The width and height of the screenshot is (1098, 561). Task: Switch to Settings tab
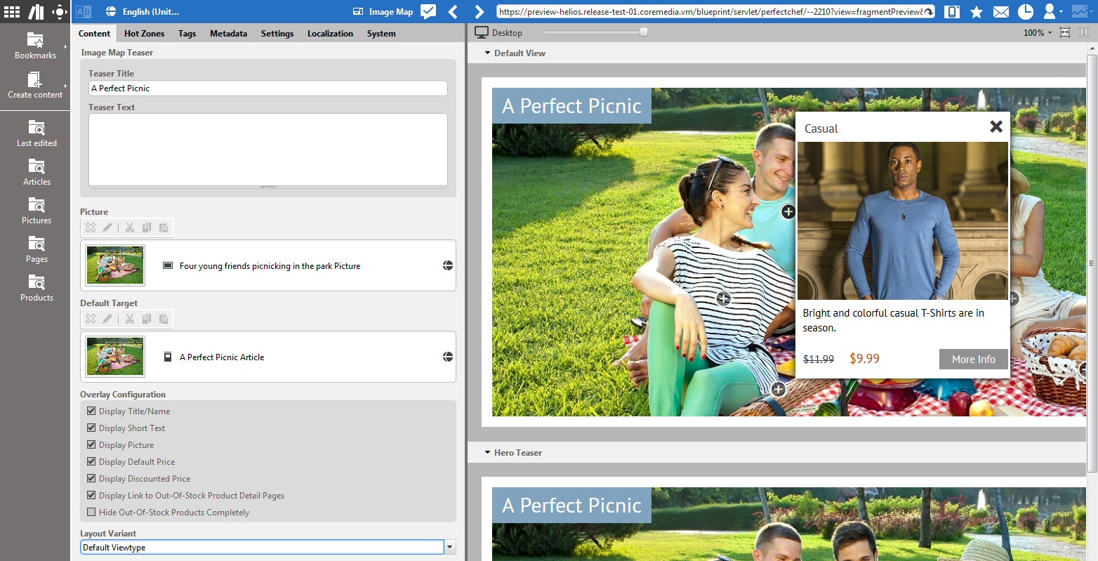click(277, 33)
